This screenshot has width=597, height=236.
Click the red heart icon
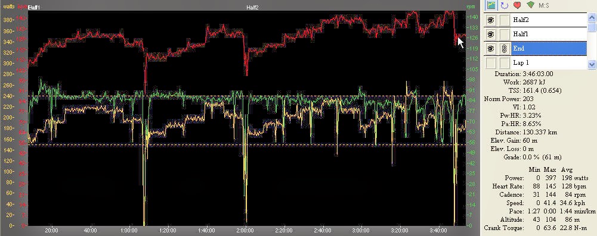point(517,5)
